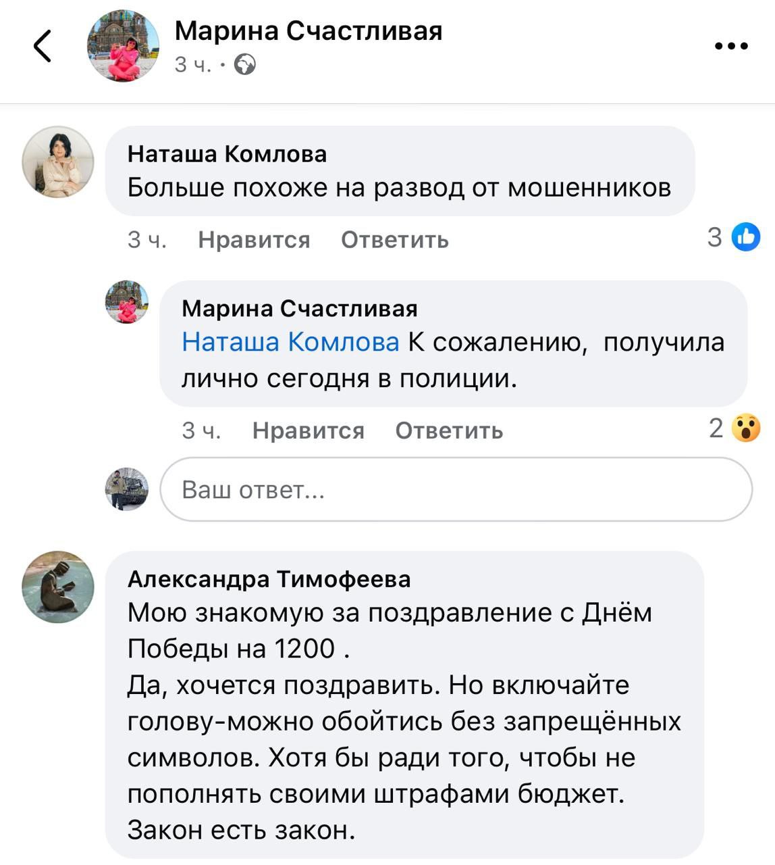Type in the 'Ваш ответ...' reply field

tap(456, 489)
